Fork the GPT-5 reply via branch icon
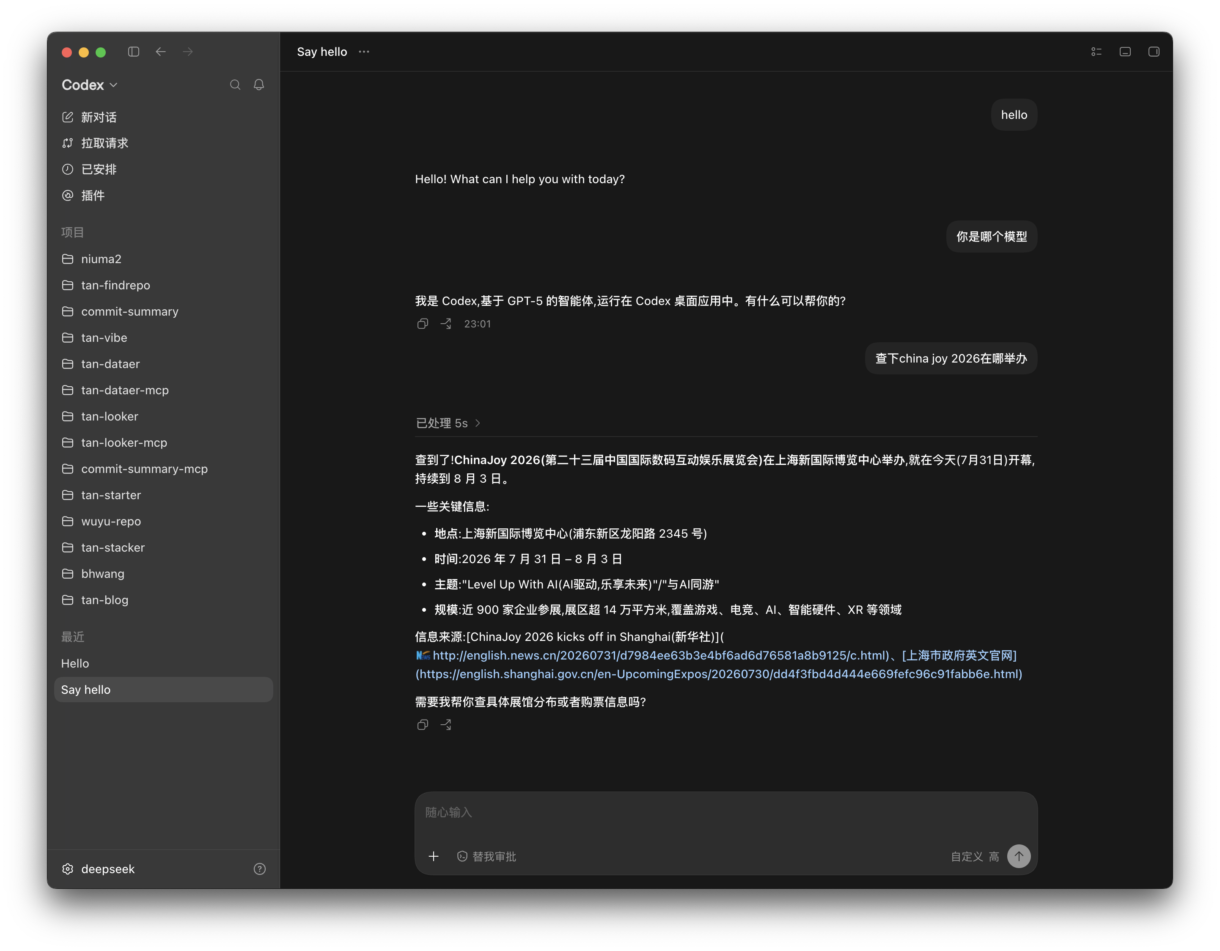1220x951 pixels. click(x=446, y=324)
